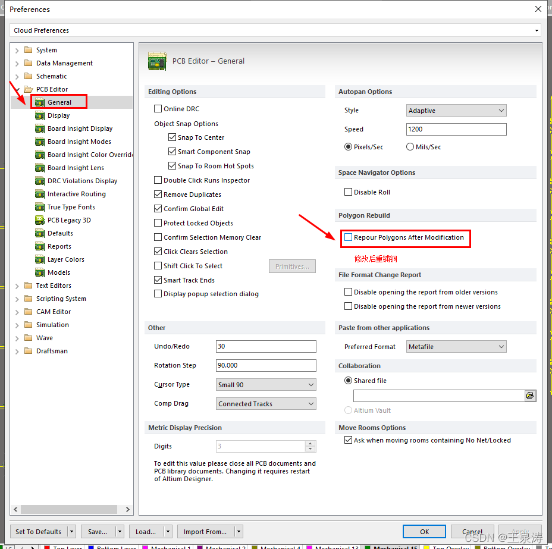Screen dimensions: 552x549
Task: Click the Scripting System folder icon
Action: 28,299
